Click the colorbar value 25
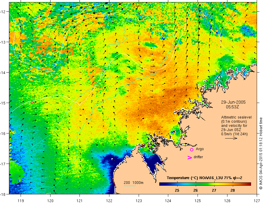Screen dimensions: 263x203 [177, 190]
